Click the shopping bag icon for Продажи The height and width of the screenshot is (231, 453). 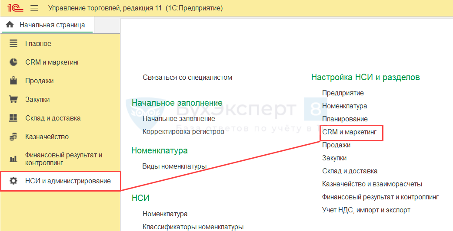pos(13,81)
